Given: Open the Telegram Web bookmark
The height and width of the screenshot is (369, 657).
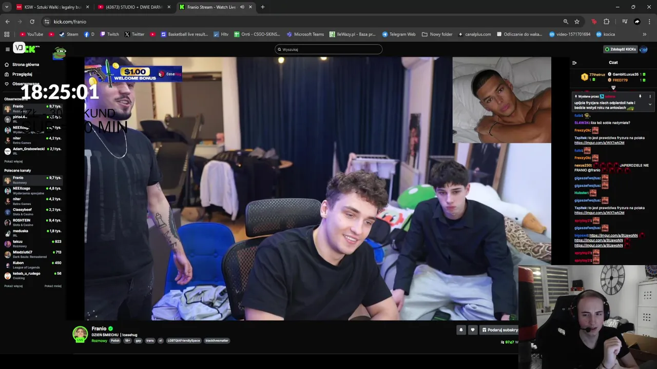Looking at the screenshot, I should tap(399, 34).
